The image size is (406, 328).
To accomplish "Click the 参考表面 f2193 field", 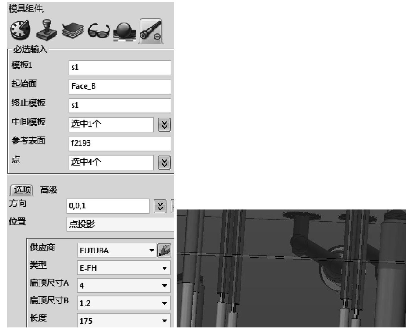I will (120, 143).
